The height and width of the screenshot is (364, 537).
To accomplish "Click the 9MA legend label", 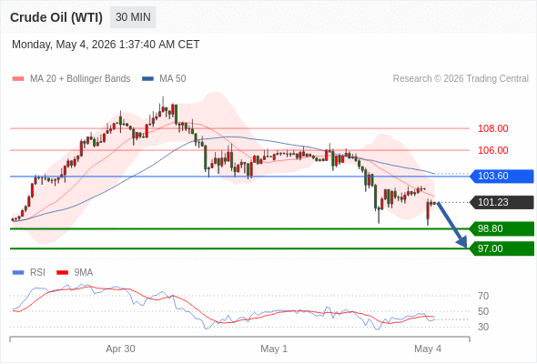I will 84,273.
